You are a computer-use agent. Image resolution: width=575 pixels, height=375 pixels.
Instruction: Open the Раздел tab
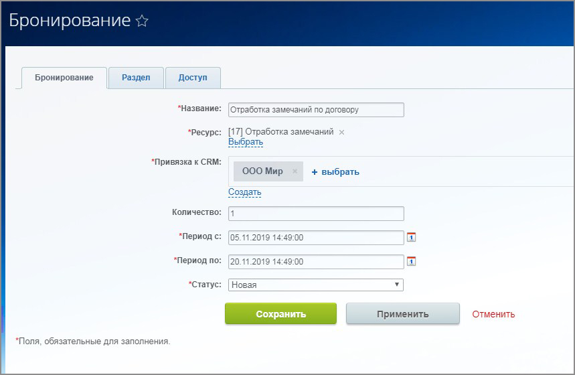pyautogui.click(x=136, y=78)
